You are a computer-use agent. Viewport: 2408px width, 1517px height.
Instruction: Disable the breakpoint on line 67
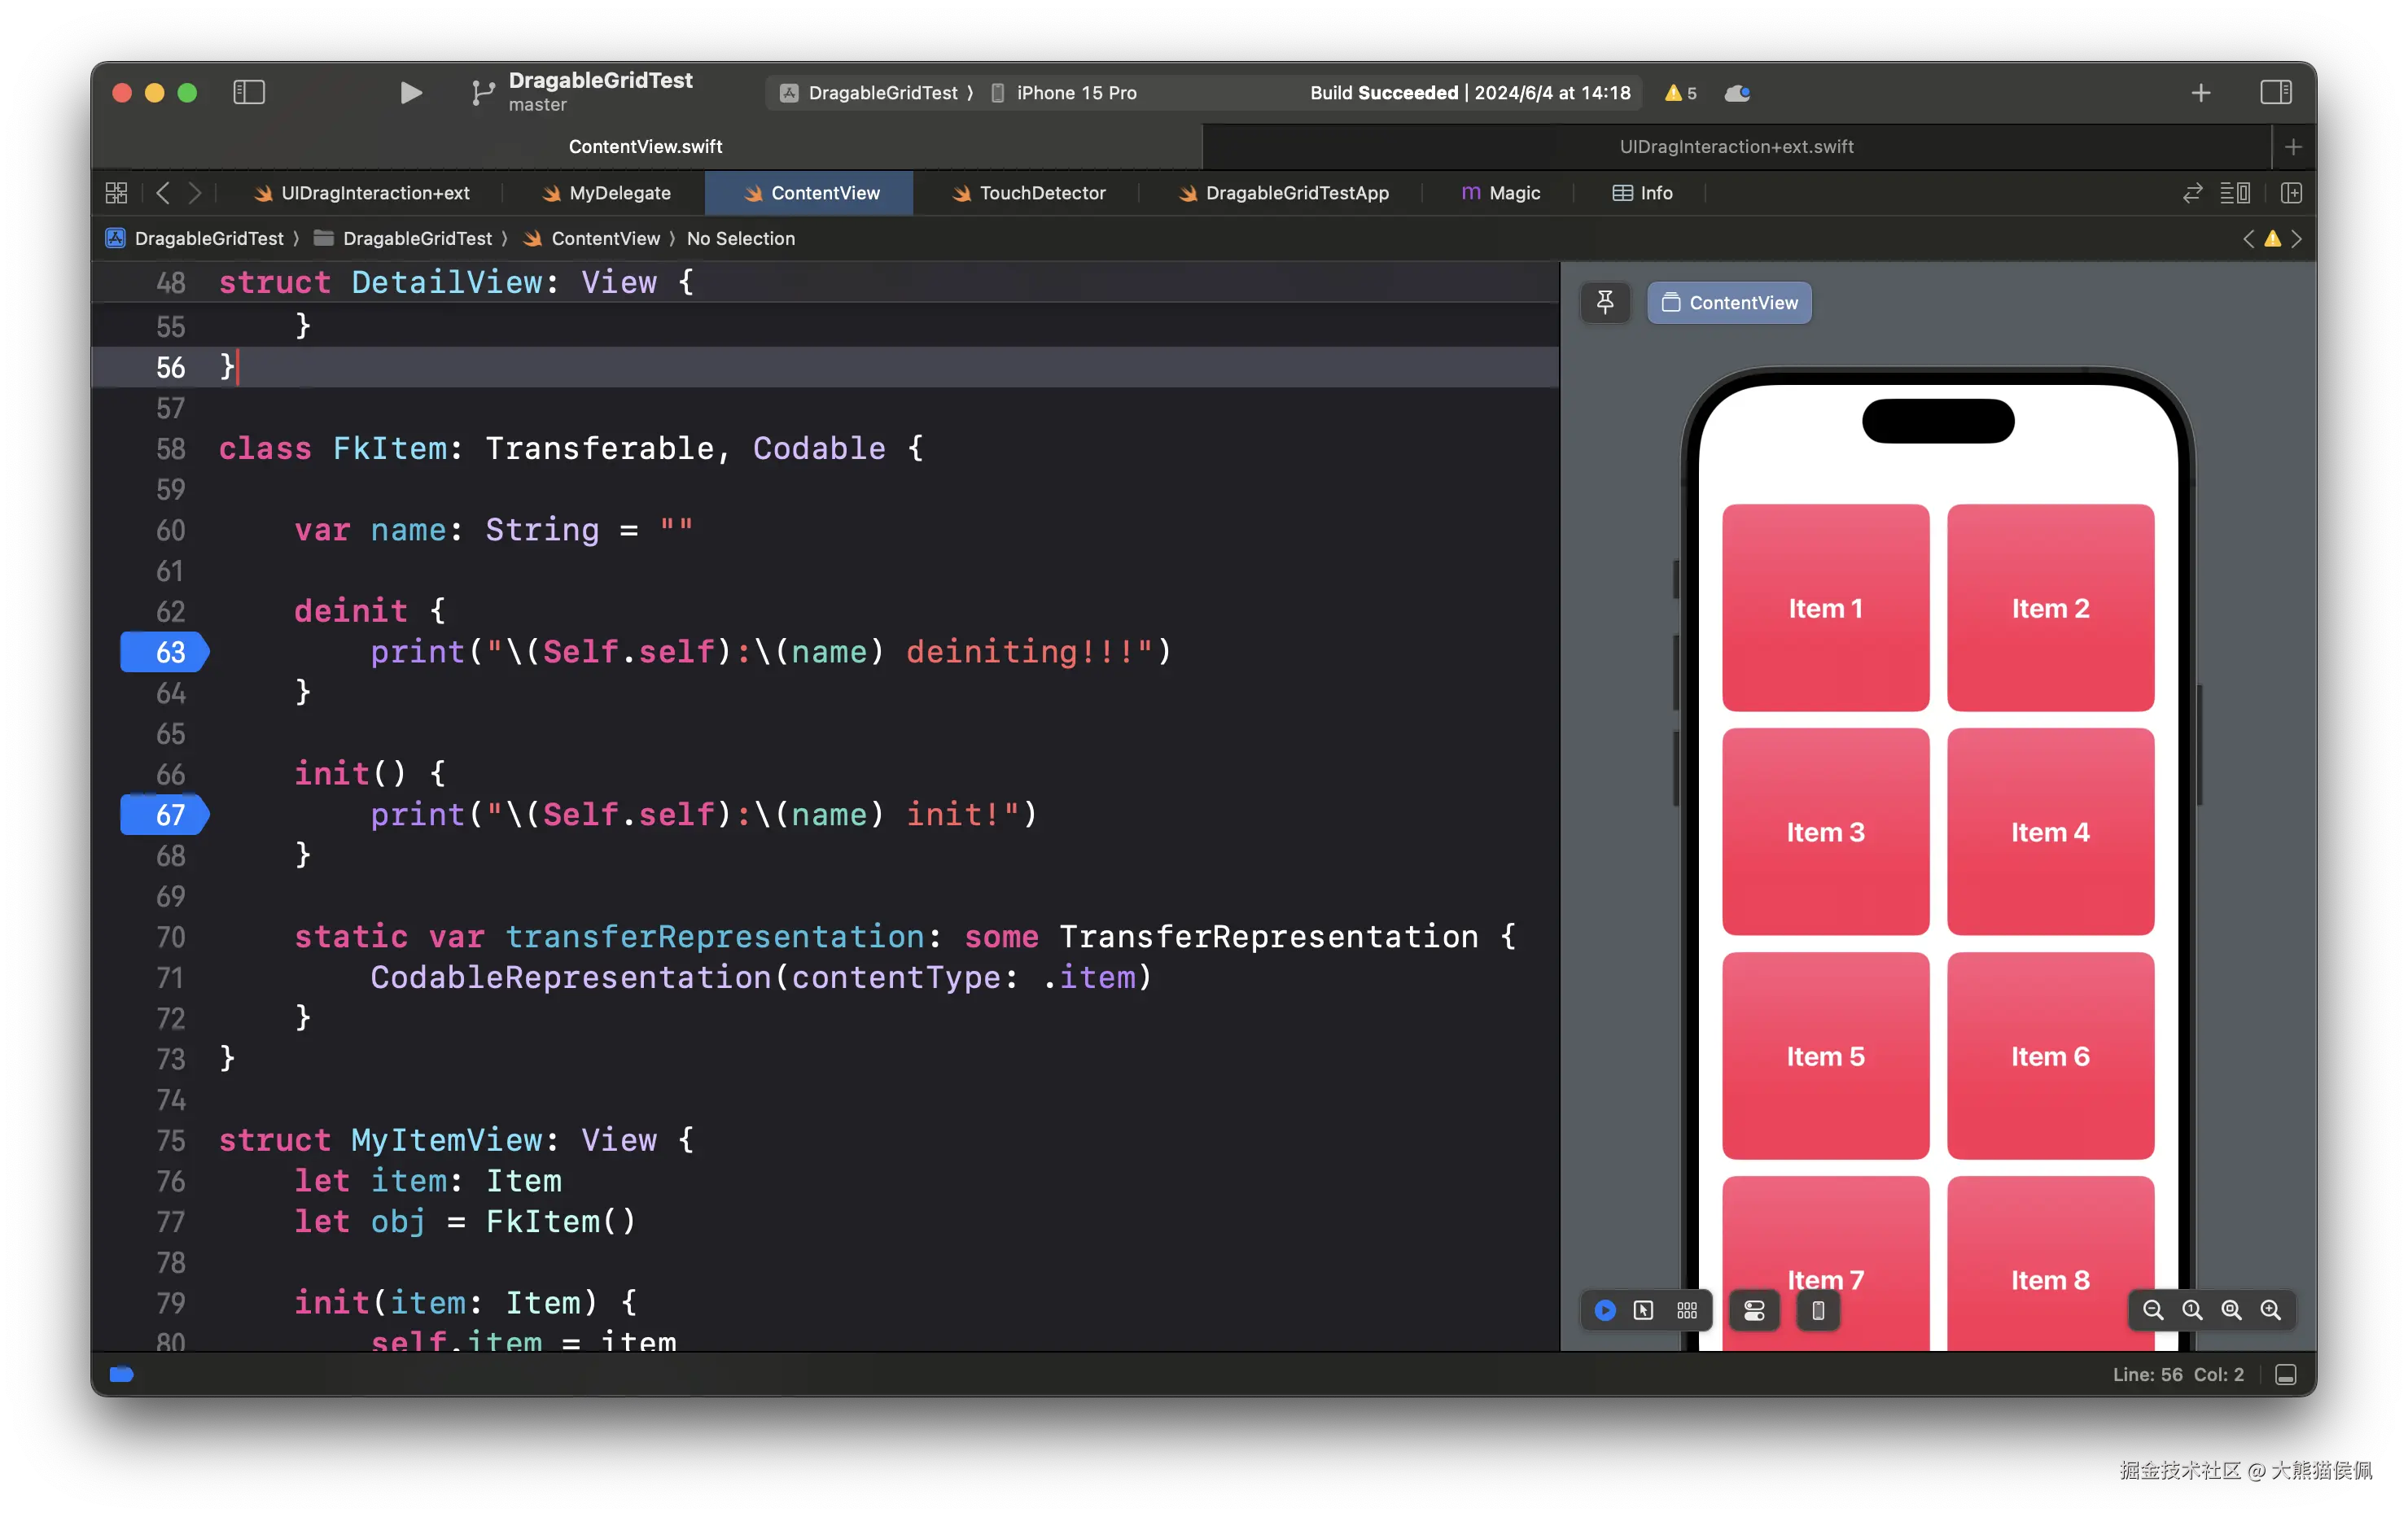(165, 815)
